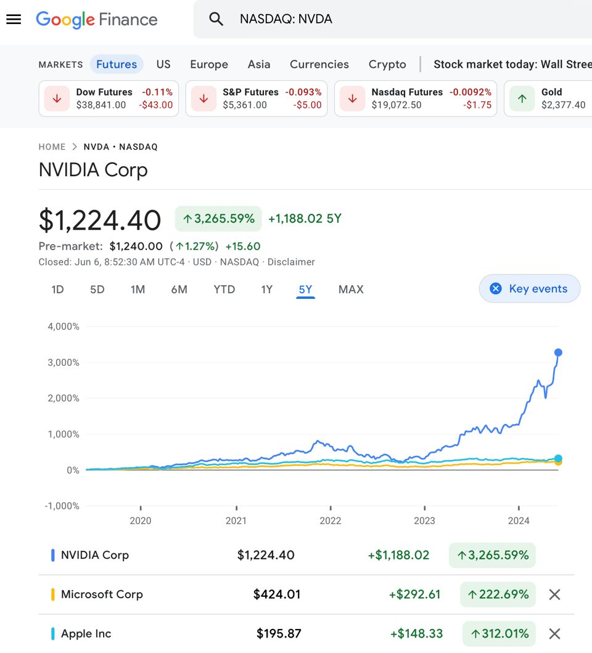Click the +1,188.02 5Y change text

pyautogui.click(x=305, y=219)
